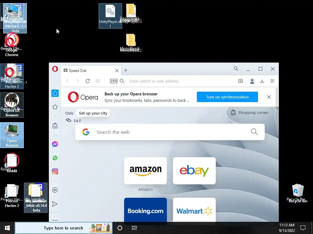313x234 pixels.
Task: Click the Oslo city label
Action: [x=69, y=113]
